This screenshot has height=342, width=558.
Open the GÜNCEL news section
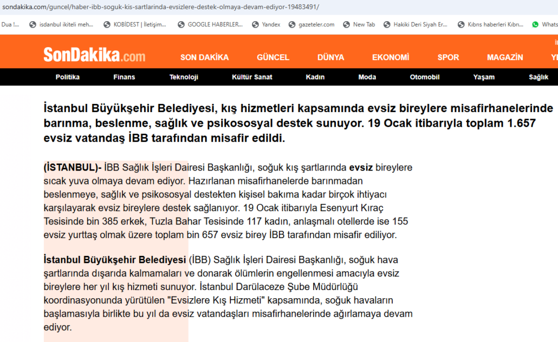(273, 57)
